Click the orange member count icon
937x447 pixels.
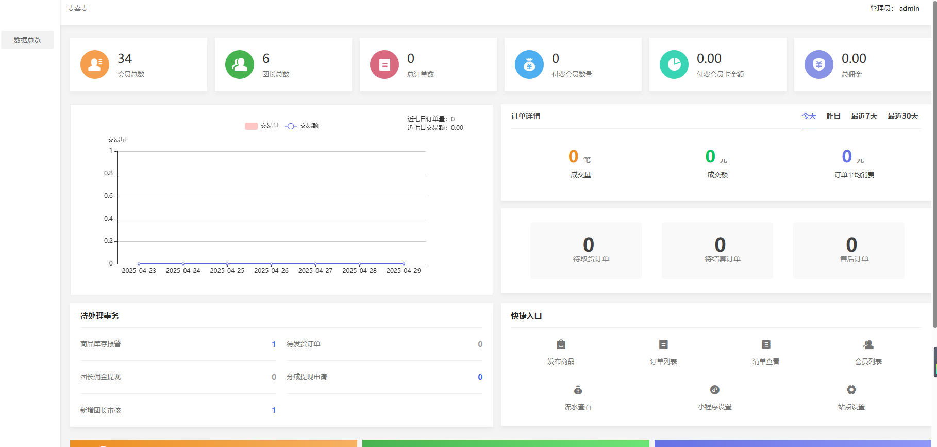pos(95,64)
